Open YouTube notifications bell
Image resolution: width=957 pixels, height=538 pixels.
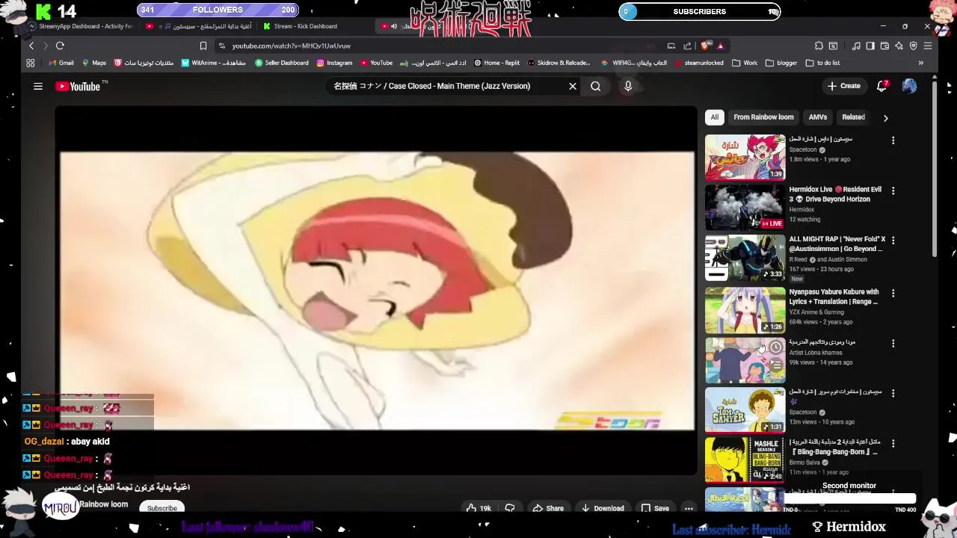coord(882,86)
